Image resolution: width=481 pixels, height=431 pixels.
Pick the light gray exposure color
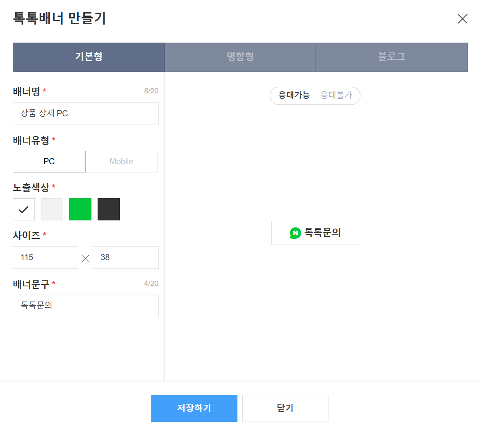pyautogui.click(x=52, y=209)
